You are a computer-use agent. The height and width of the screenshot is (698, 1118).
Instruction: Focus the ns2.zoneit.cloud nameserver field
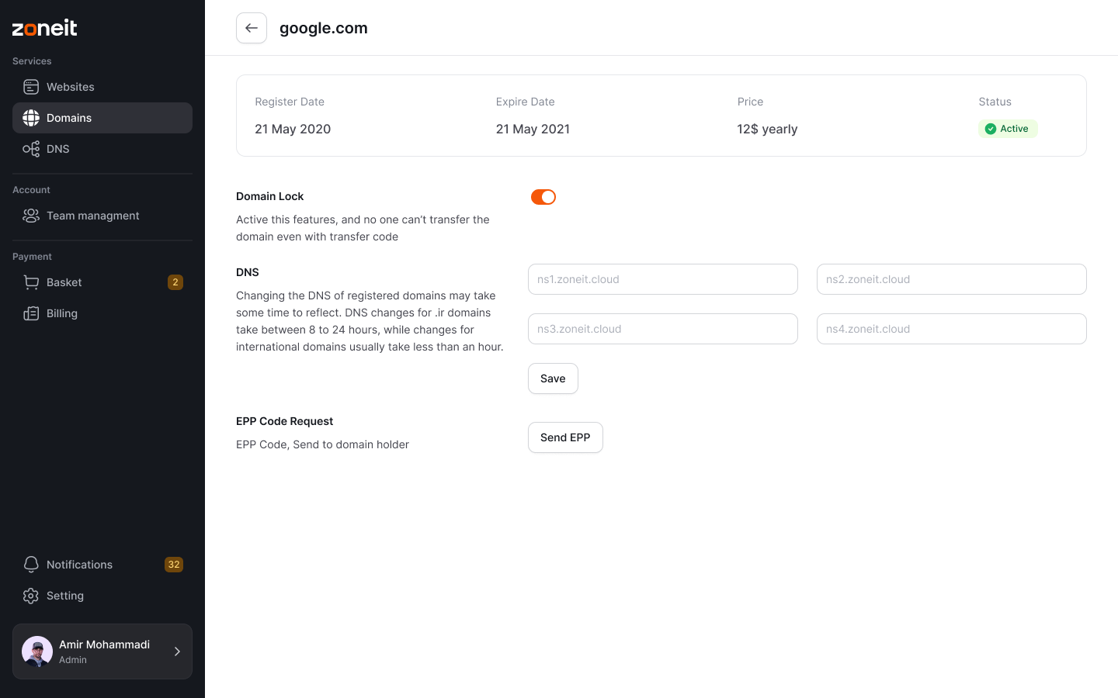[x=952, y=279]
